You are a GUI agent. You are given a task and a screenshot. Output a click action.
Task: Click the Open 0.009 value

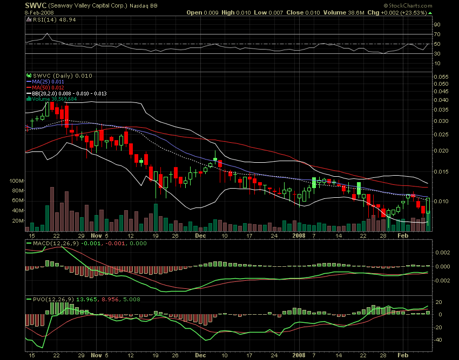pos(202,12)
